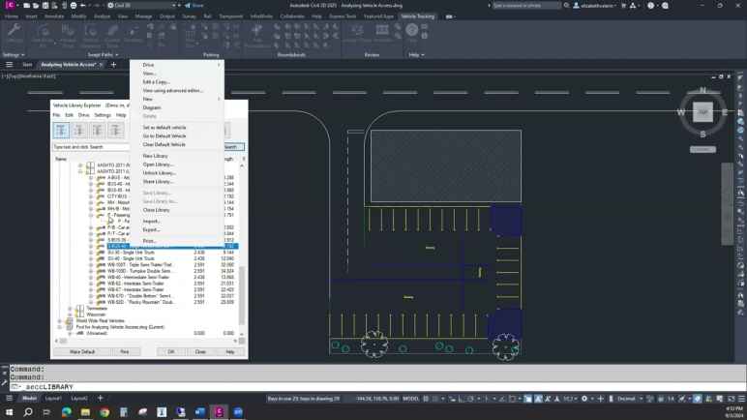Expand the World Wide Real Vehicles node
The height and width of the screenshot is (420, 747).
(59, 320)
